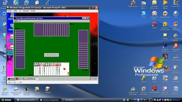
Task: Open the HyperCam 2 desktop shortcut
Action: pos(176,4)
